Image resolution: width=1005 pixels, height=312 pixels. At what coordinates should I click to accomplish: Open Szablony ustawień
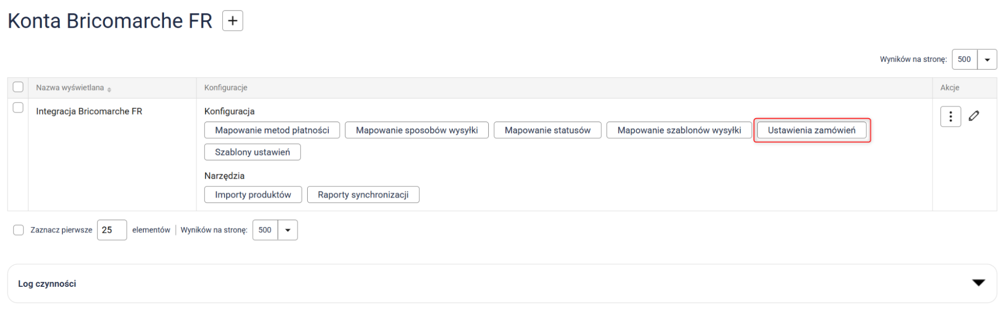pyautogui.click(x=252, y=152)
